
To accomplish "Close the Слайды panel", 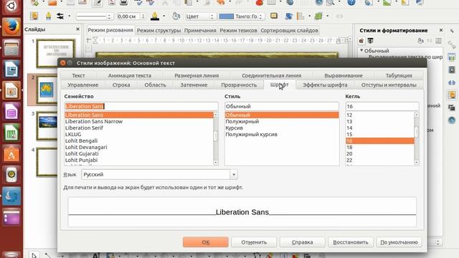I will pyautogui.click(x=77, y=29).
